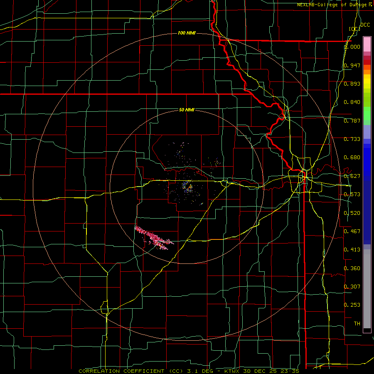
Task: Click the pink radar echo band southwest of center
Action: (154, 237)
